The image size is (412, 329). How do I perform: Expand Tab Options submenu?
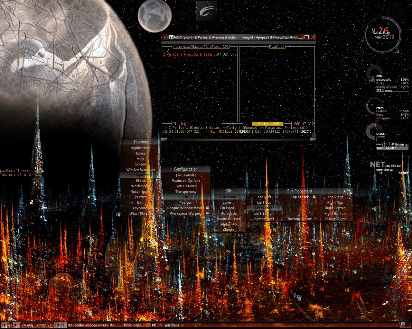(x=186, y=186)
